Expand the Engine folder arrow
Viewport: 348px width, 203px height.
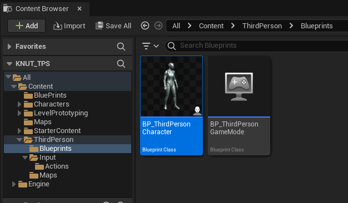pyautogui.click(x=14, y=184)
